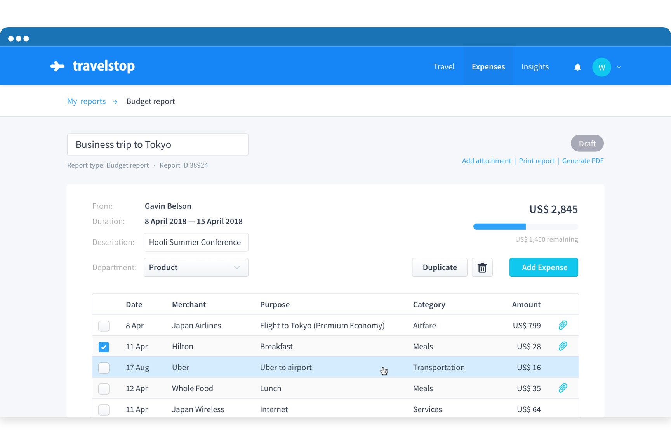
Task: Open attachment for Hilton Breakfast expense
Action: coord(563,346)
